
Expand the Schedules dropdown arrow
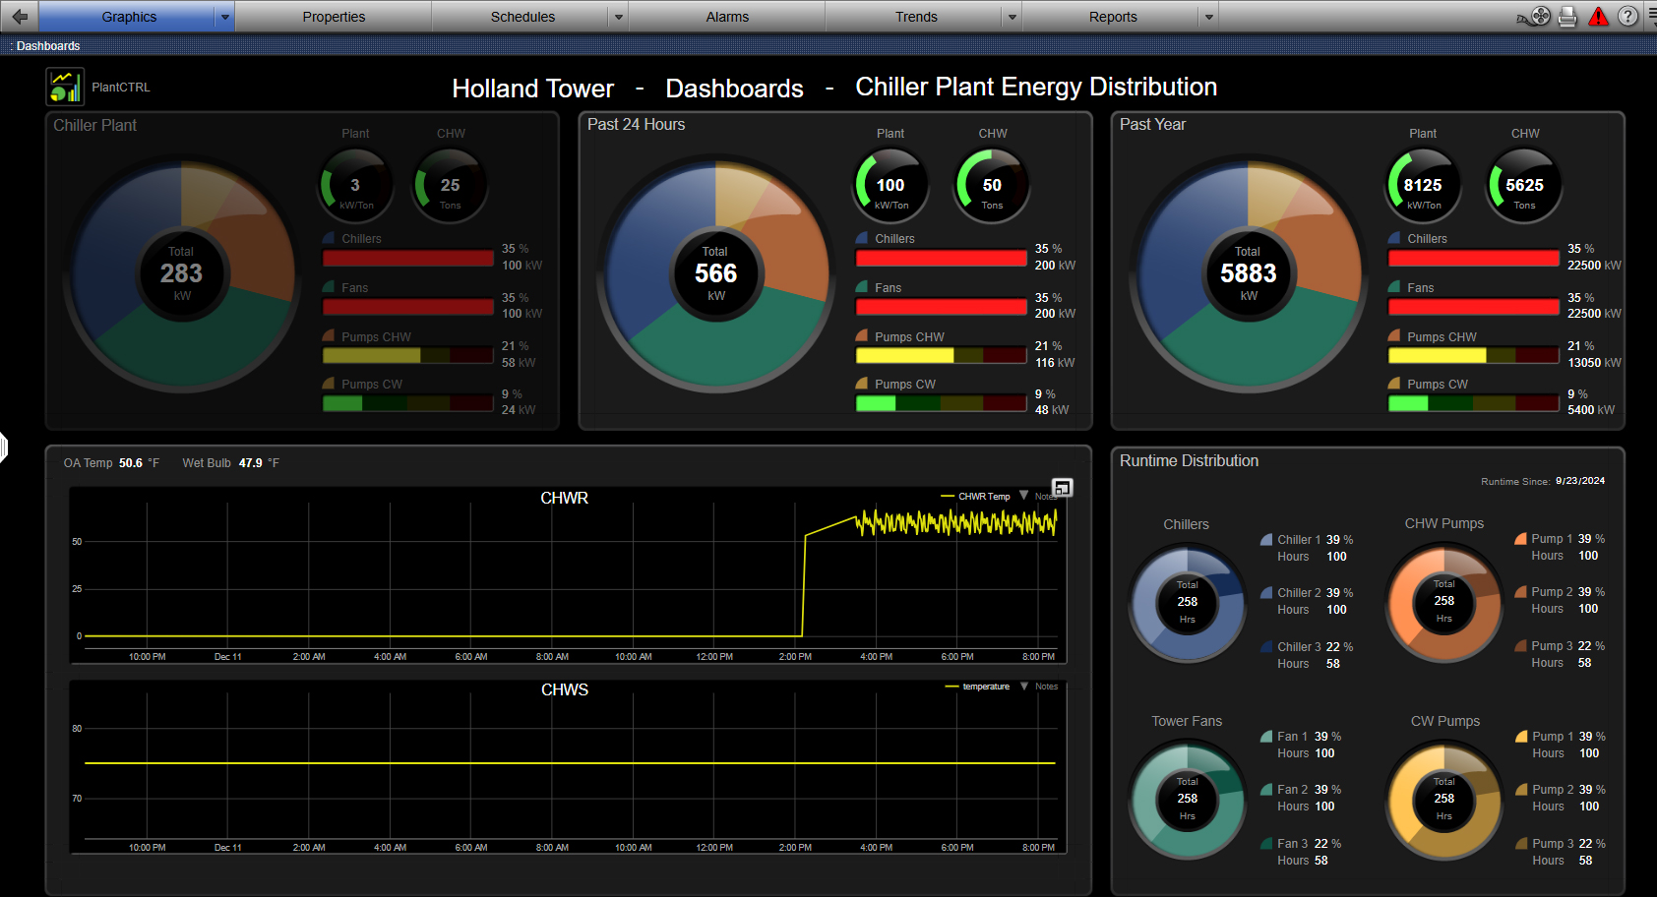[619, 17]
